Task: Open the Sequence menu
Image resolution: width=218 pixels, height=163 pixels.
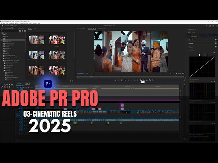Action: coord(11,23)
